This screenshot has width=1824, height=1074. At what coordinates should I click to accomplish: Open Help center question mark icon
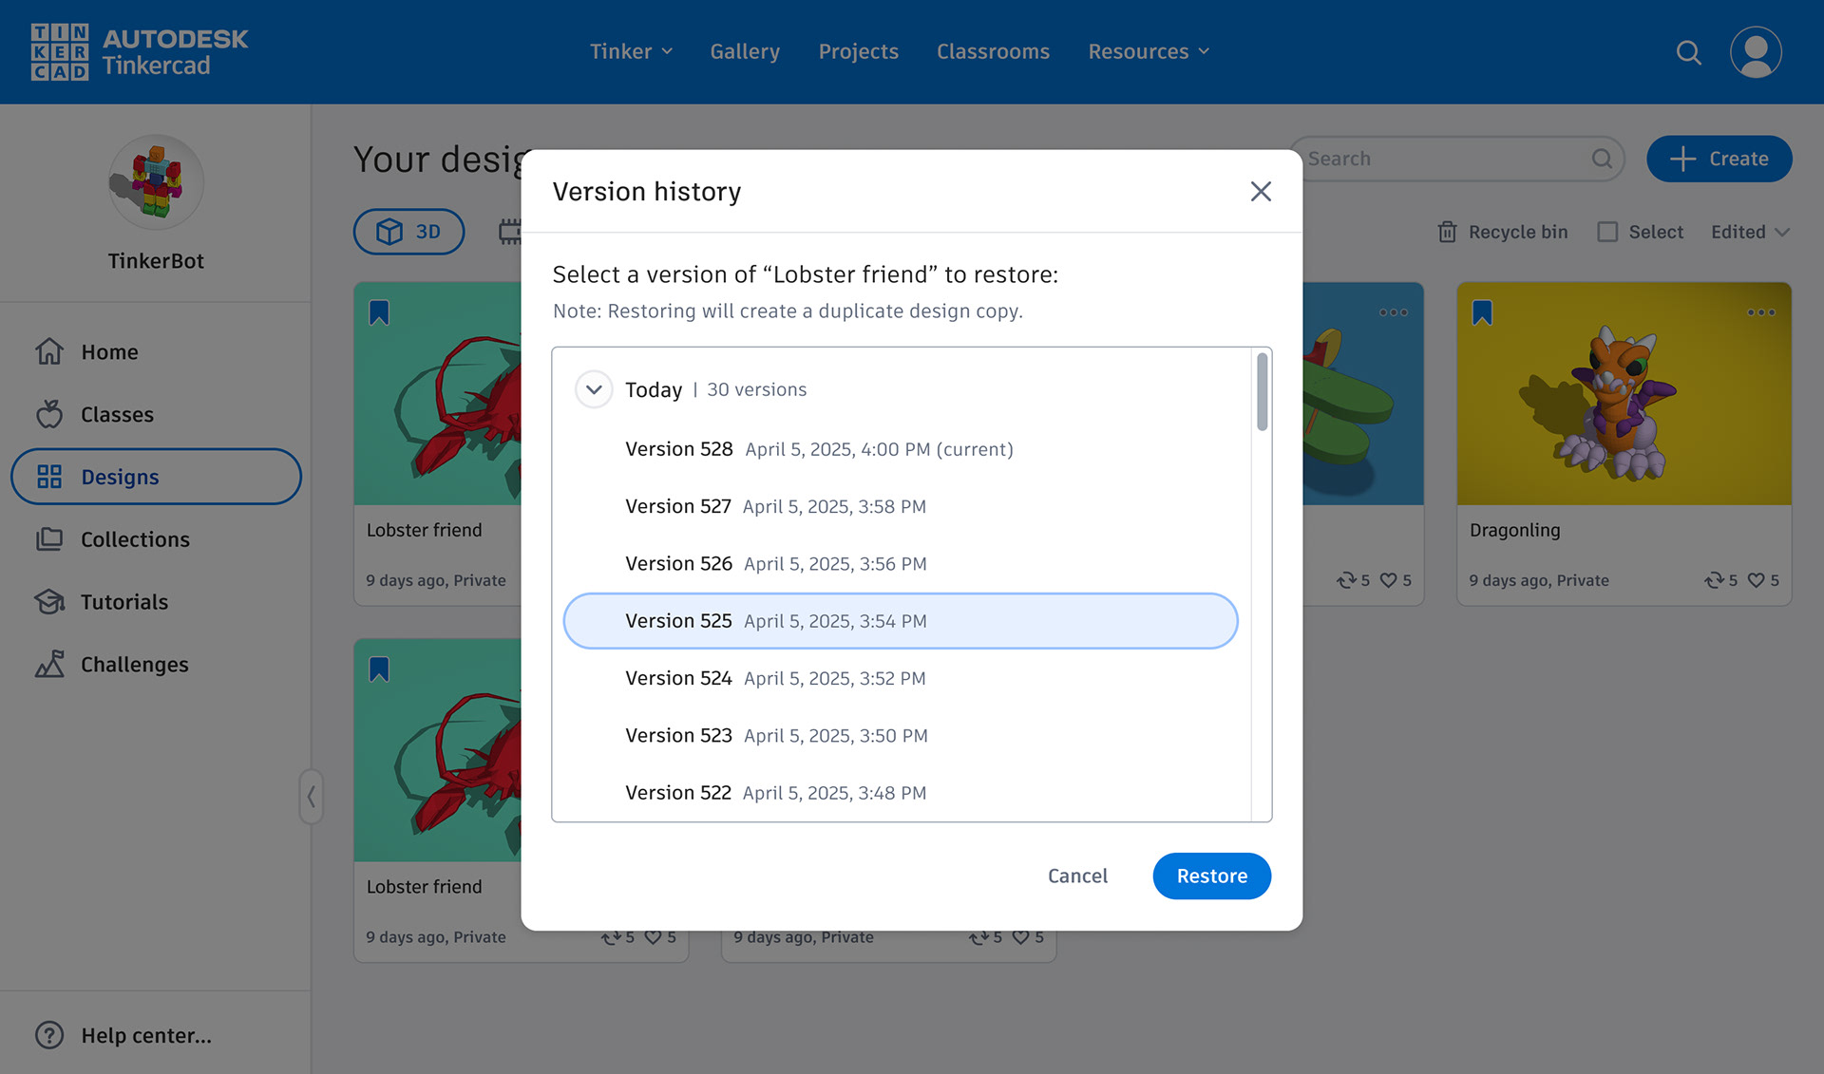49,1035
